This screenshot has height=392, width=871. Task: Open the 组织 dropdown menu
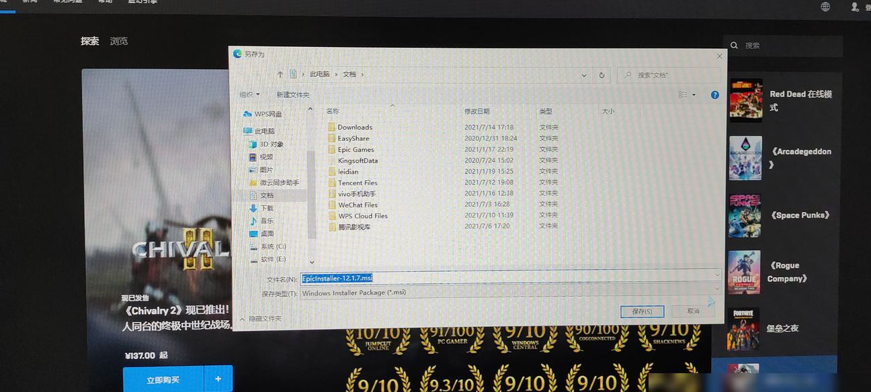(249, 95)
